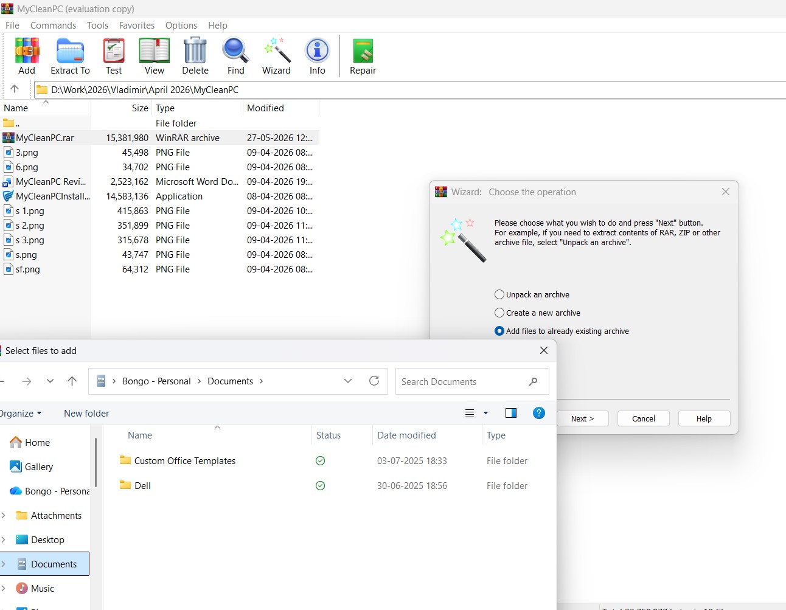
Task: Open the File menu
Action: tap(12, 25)
